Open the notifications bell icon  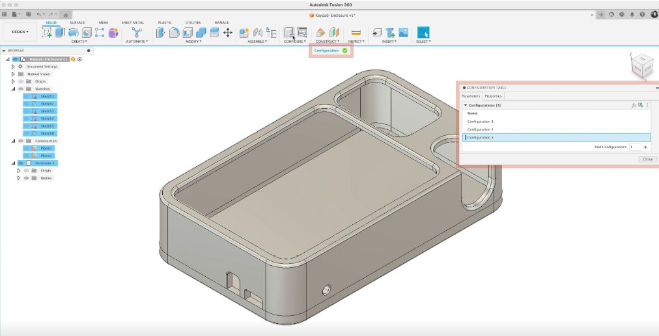[x=632, y=14]
